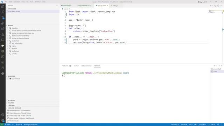Open the File menu
Screen dimensions: 224x126
point(6,2)
